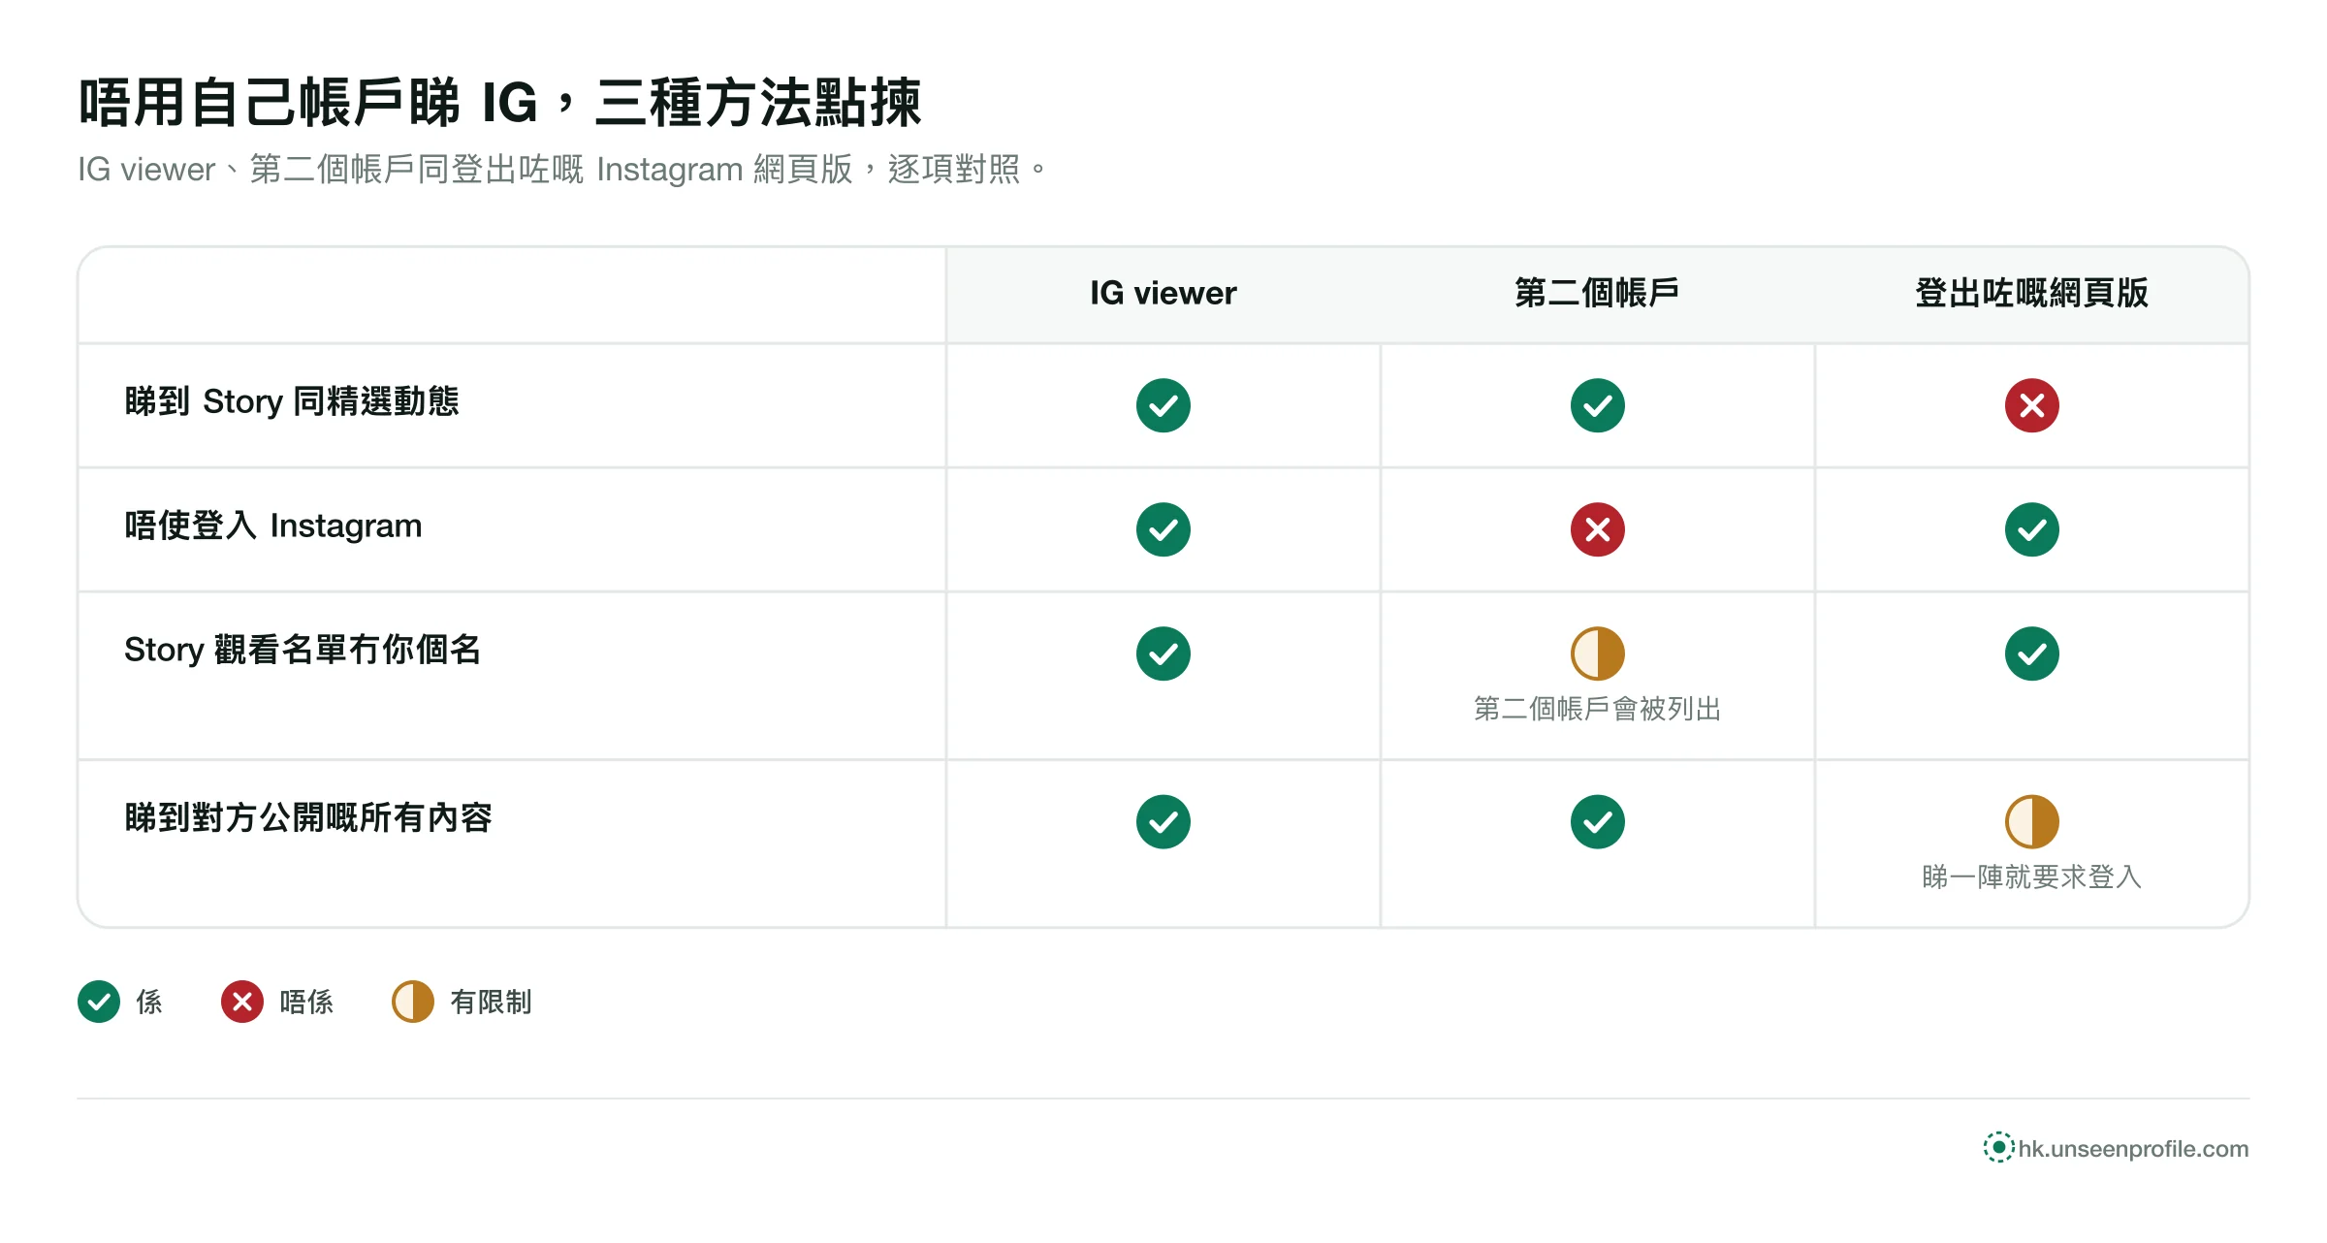This screenshot has height=1243, width=2327.
Task: Click green check for 登出咗嘅網頁版 in 唔使登入 Instagram row
Action: point(2031,529)
